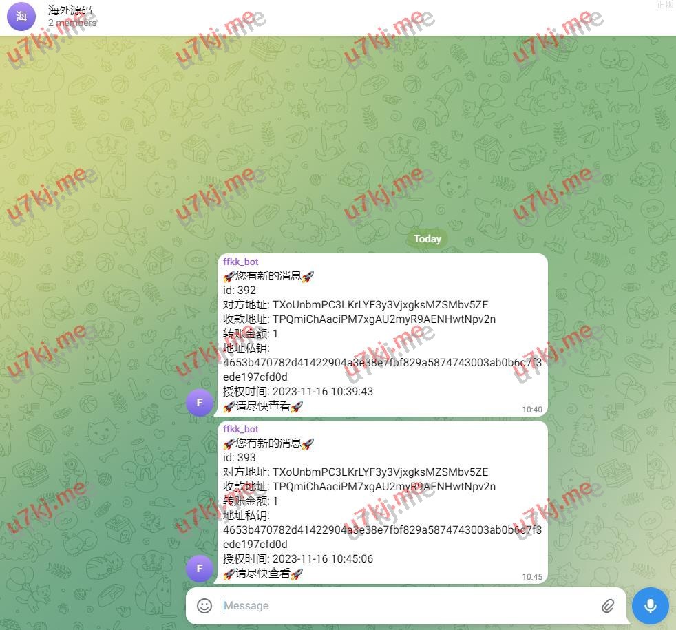Select the message bubble with id 393
Viewport: 676px width, 630px height.
coord(382,501)
